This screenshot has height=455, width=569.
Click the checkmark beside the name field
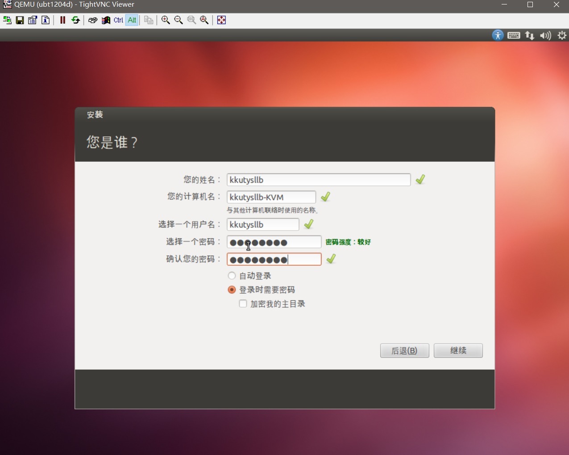point(420,179)
